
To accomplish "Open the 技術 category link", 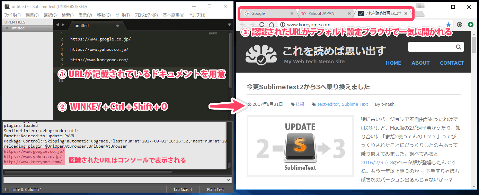I will point(300,104).
